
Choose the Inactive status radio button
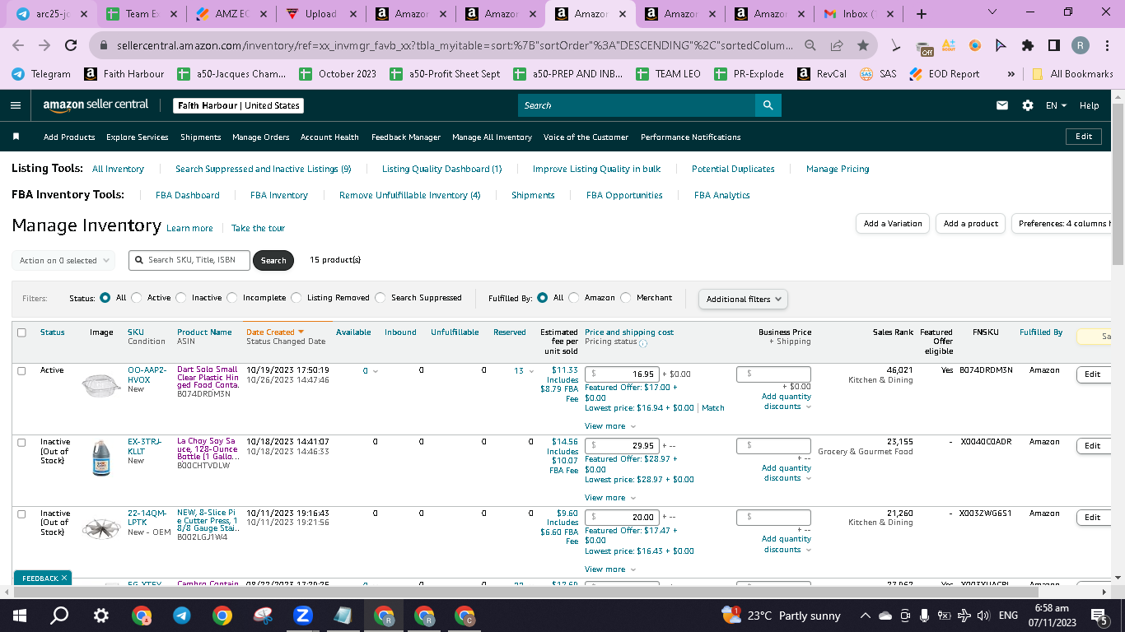click(181, 298)
